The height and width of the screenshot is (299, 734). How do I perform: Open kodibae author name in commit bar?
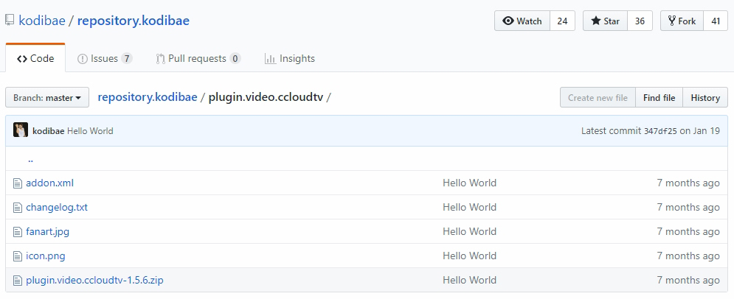click(48, 131)
